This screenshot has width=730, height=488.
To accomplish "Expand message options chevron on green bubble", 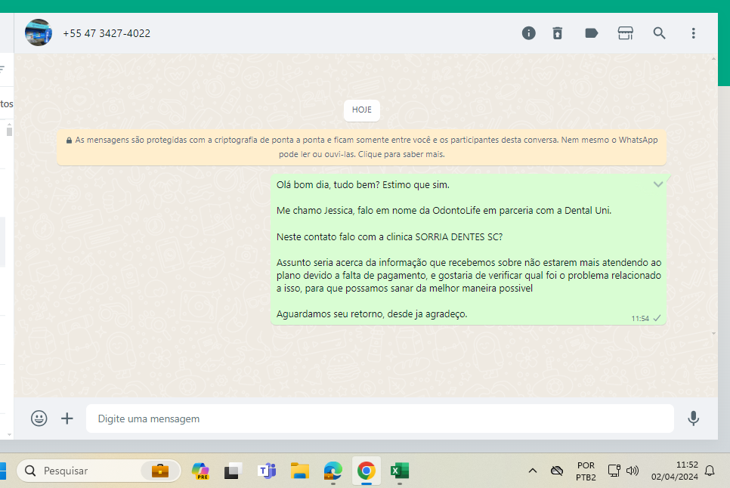I will click(658, 184).
